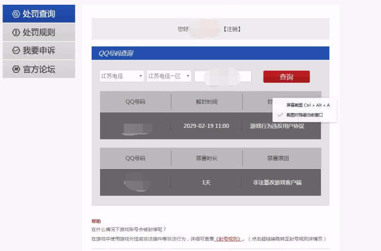This screenshot has width=381, height=251.
Task: Click the 【注销】 logout link
Action: coord(232,29)
